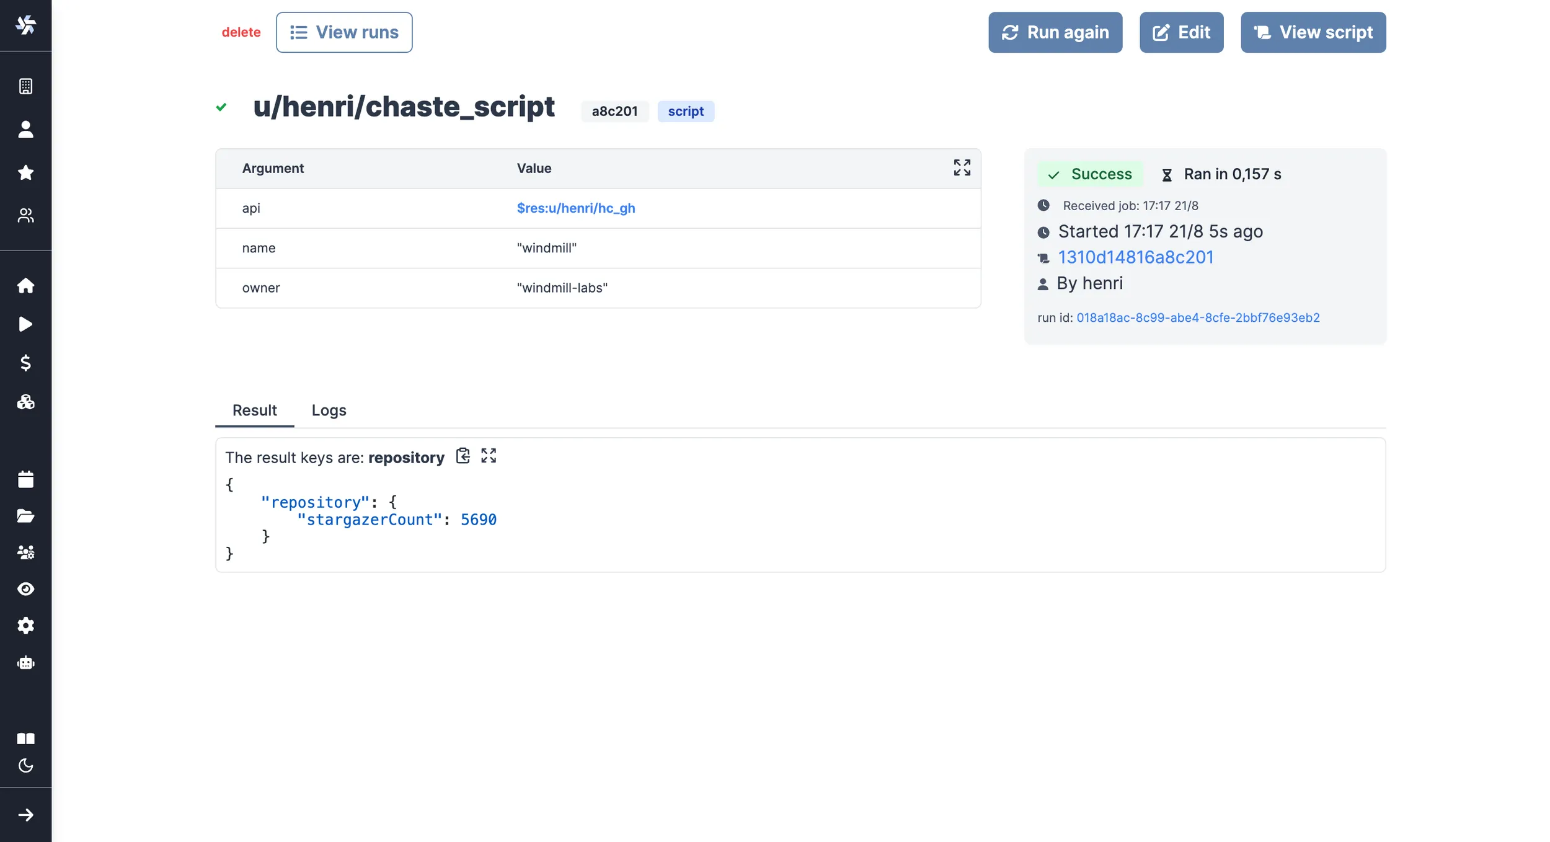Copy result keys using the clipboard icon
This screenshot has height=842, width=1550.
tap(463, 456)
